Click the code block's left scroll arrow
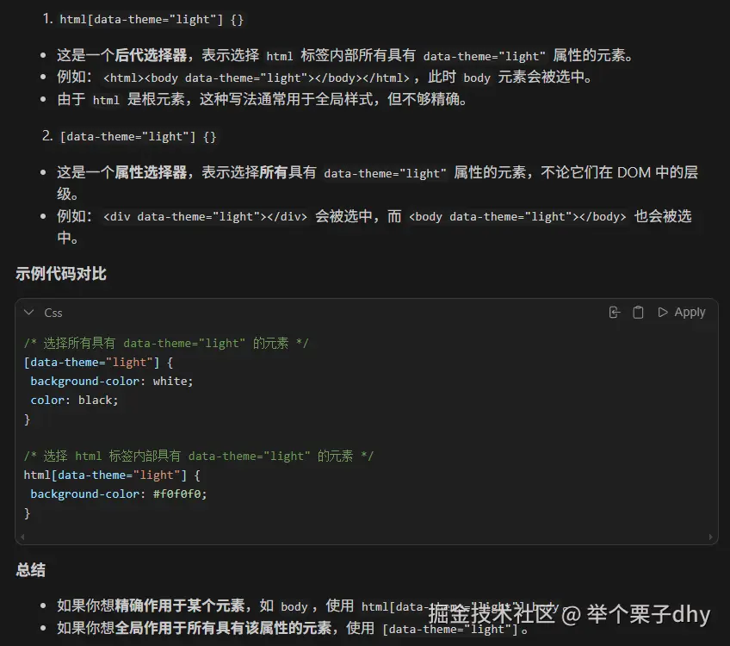This screenshot has width=730, height=646. tap(22, 537)
